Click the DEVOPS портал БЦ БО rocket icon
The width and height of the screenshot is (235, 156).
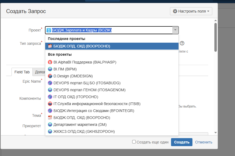[x=50, y=83]
